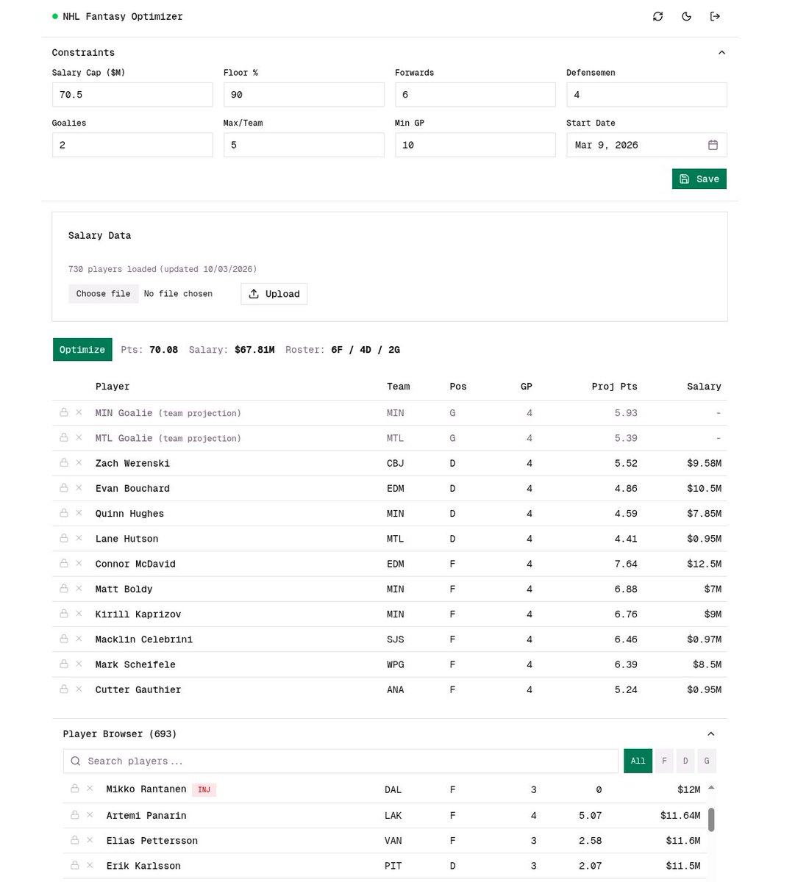Image resolution: width=809 pixels, height=882 pixels.
Task: Collapse the Player Browser chevron
Action: coord(710,734)
